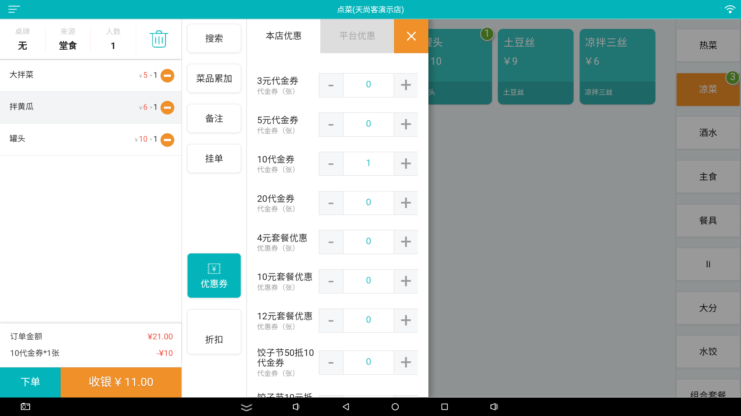Tap the volume up speaker icon

(x=494, y=407)
